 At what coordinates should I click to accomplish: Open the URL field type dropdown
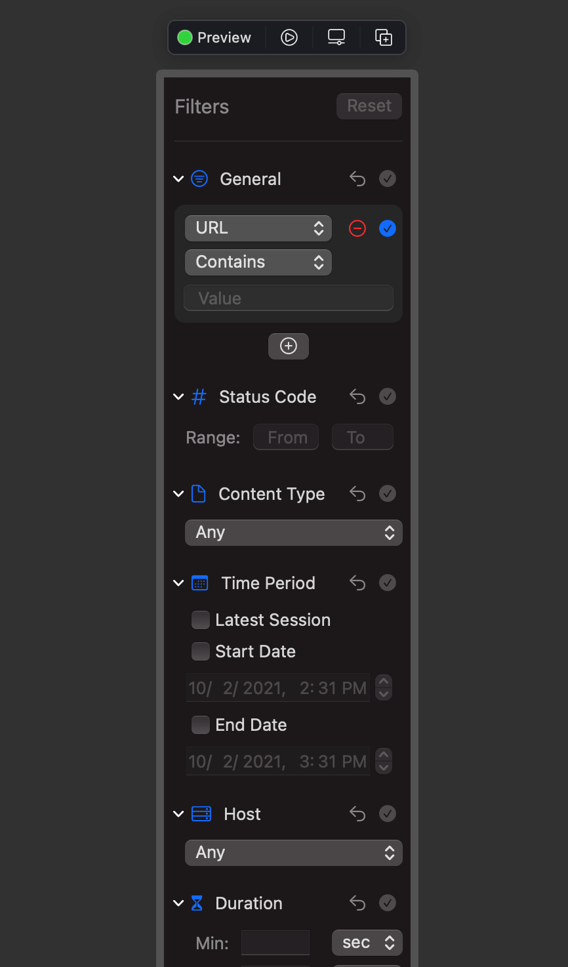click(258, 228)
